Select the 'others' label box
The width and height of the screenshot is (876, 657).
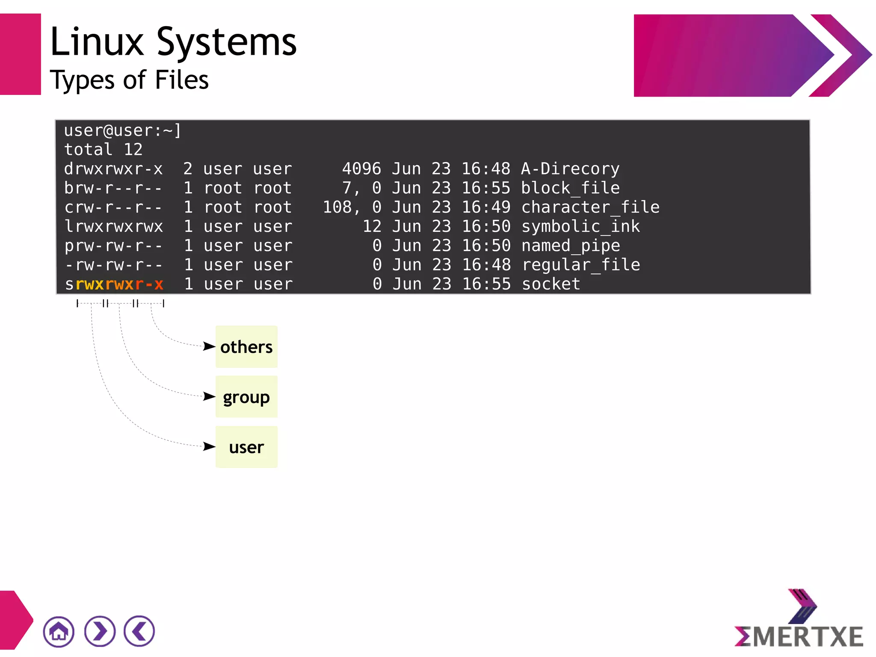coord(246,346)
